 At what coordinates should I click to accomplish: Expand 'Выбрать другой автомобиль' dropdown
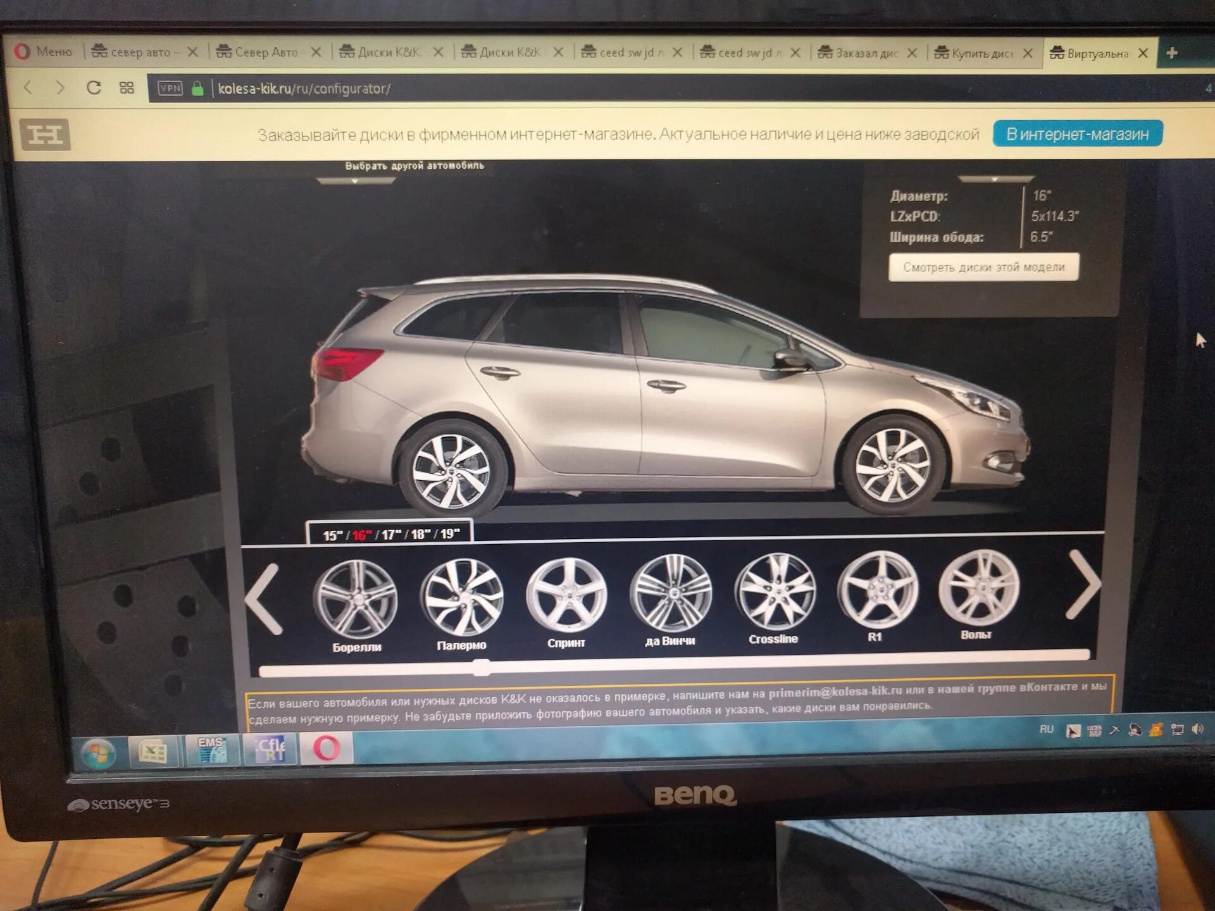355,180
